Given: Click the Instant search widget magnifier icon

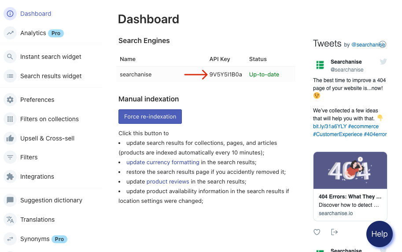Looking at the screenshot, I should pyautogui.click(x=10, y=57).
